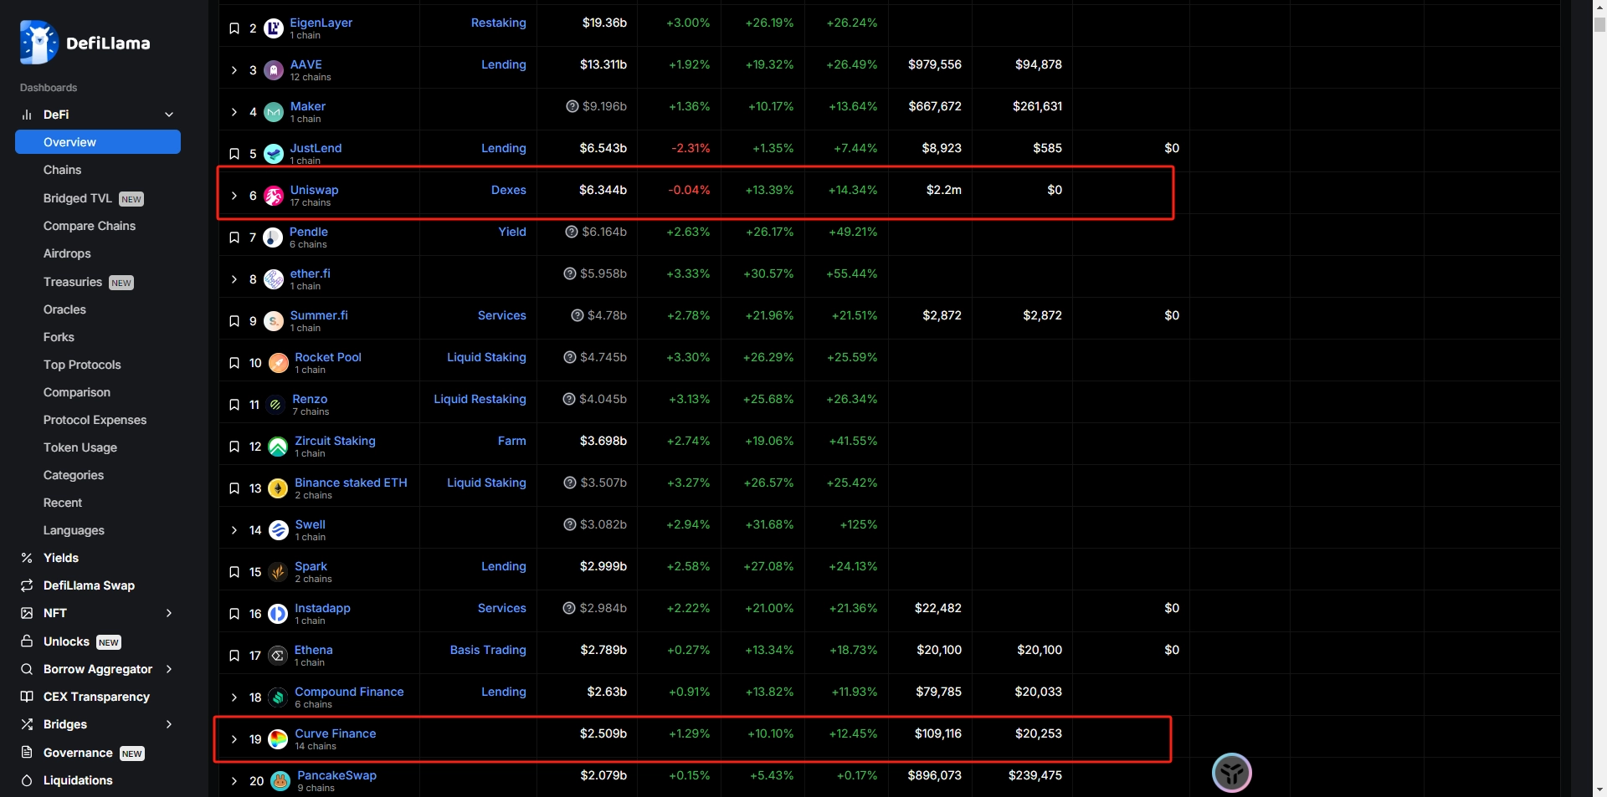Open the Airdrops sidebar item

[x=67, y=253]
